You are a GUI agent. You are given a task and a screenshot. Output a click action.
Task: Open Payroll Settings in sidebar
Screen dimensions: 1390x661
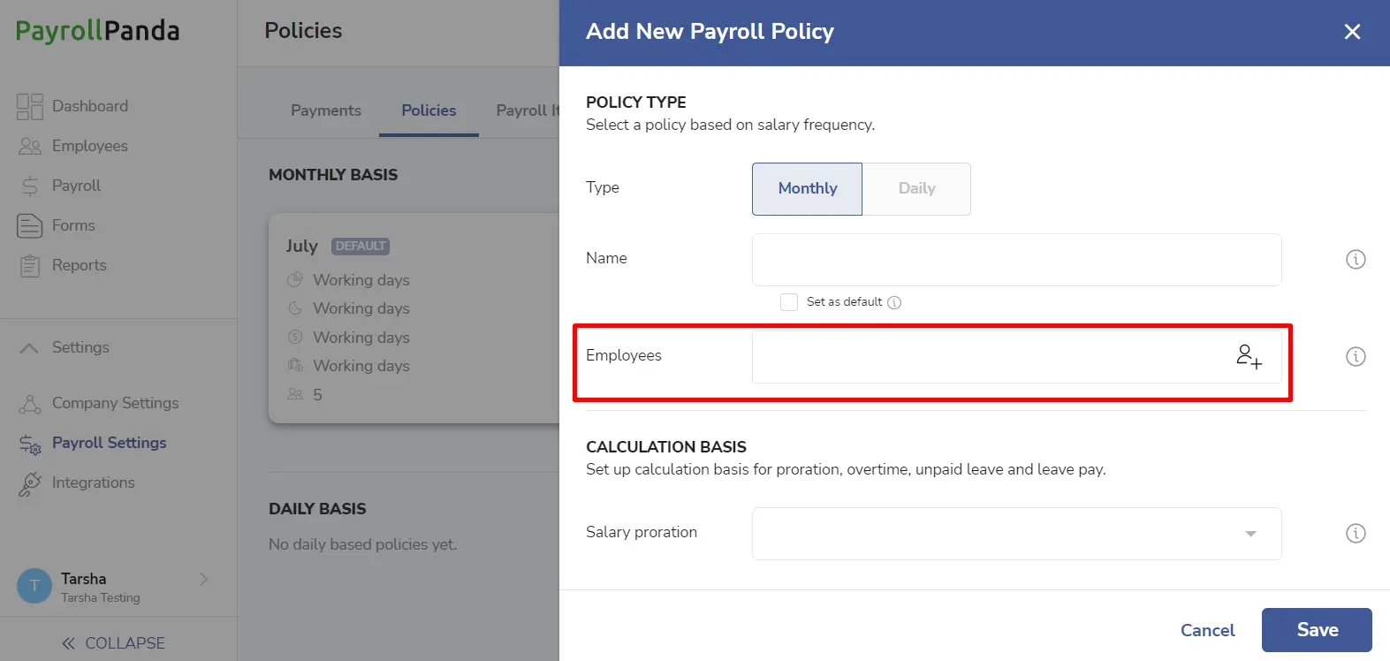coord(109,443)
